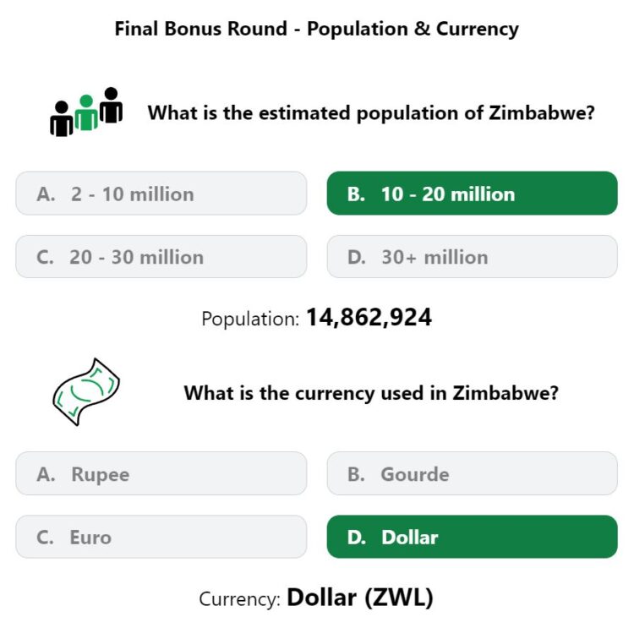Choose option D. 30+ million

click(472, 256)
